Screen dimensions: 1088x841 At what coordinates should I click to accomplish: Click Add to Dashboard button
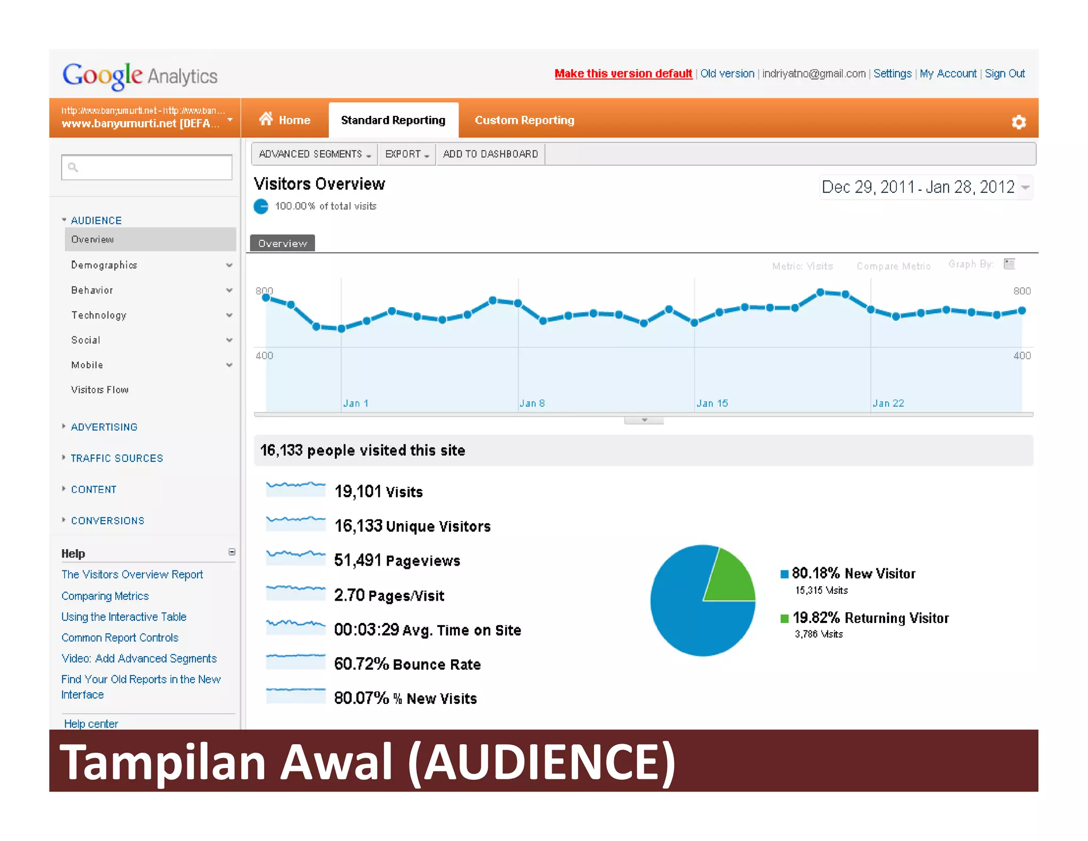(x=490, y=154)
